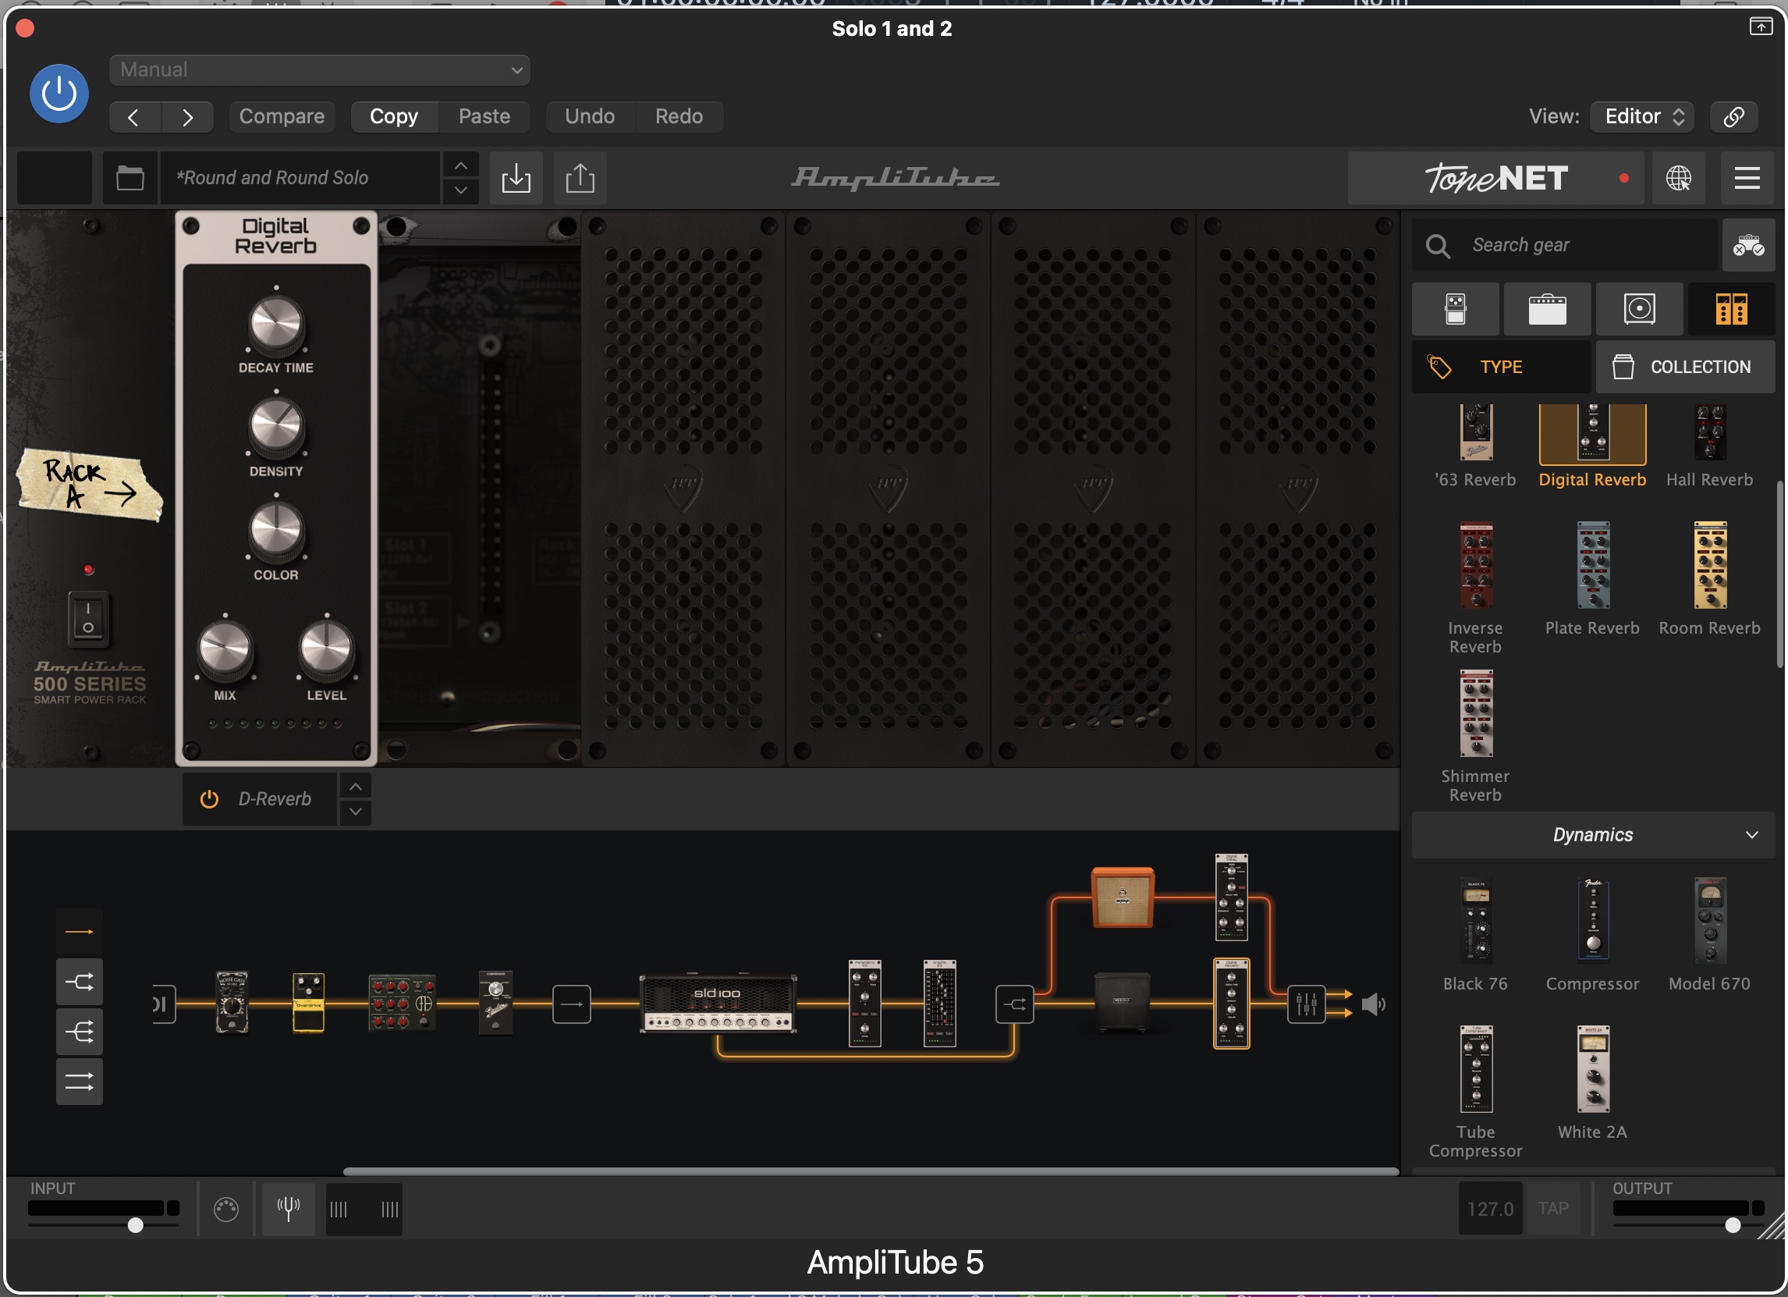The image size is (1788, 1297).
Task: Select the parallel lines routing icon
Action: click(79, 1081)
